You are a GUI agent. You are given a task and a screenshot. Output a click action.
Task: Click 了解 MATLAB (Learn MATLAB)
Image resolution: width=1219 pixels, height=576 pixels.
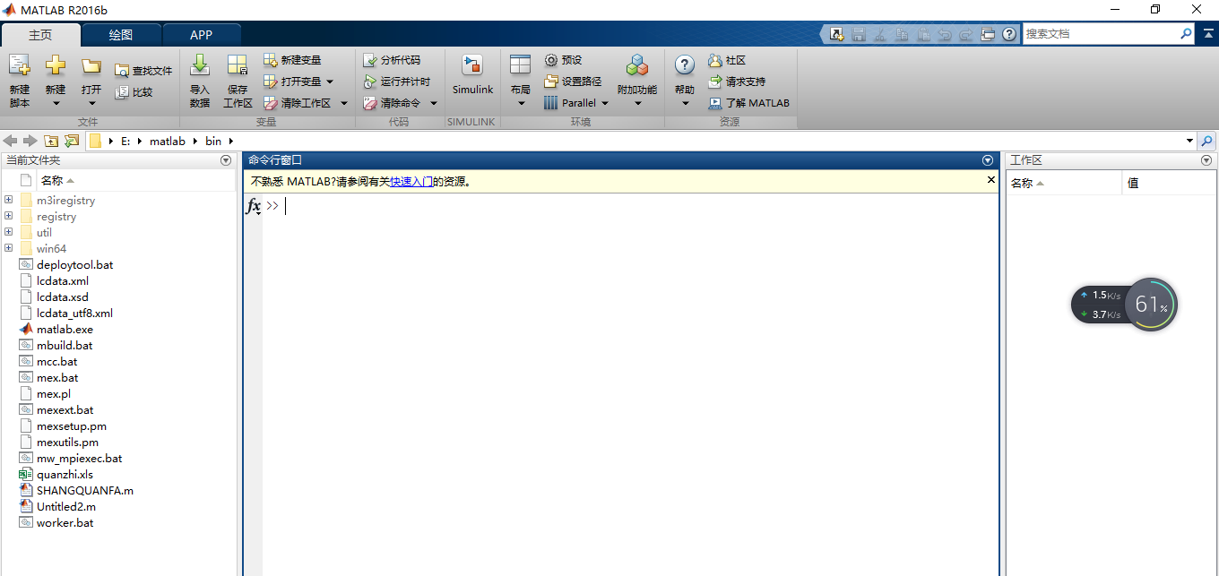[x=748, y=103]
